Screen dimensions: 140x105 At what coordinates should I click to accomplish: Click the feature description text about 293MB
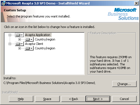[111, 64]
